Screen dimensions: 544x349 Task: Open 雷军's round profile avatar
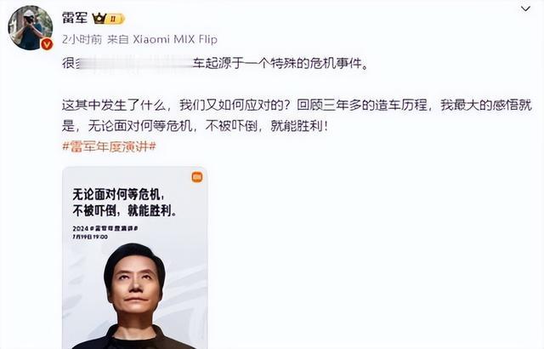(31, 28)
